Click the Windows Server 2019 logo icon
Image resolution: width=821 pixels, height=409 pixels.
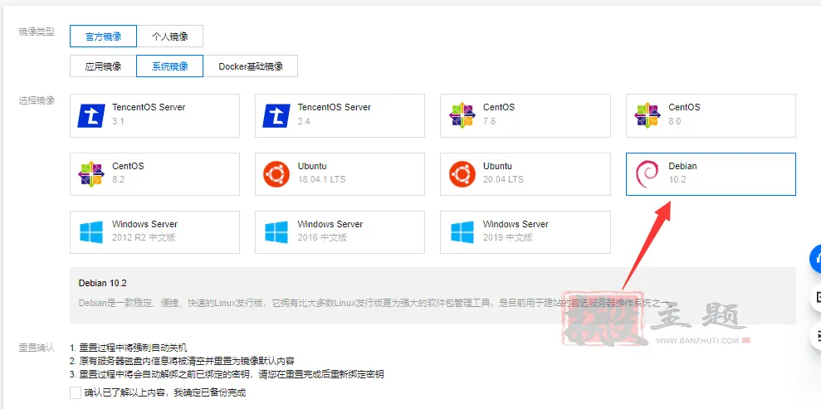pos(462,232)
